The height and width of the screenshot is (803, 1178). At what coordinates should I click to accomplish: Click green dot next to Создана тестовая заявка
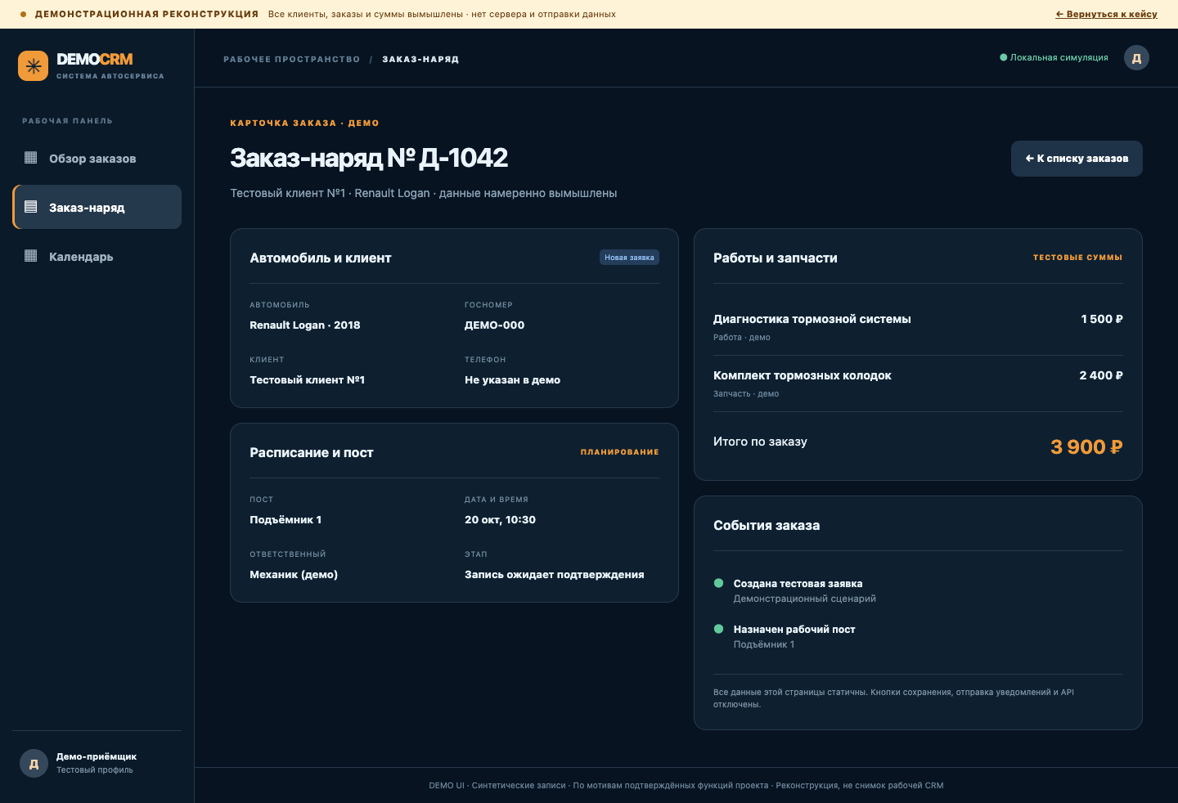click(718, 583)
